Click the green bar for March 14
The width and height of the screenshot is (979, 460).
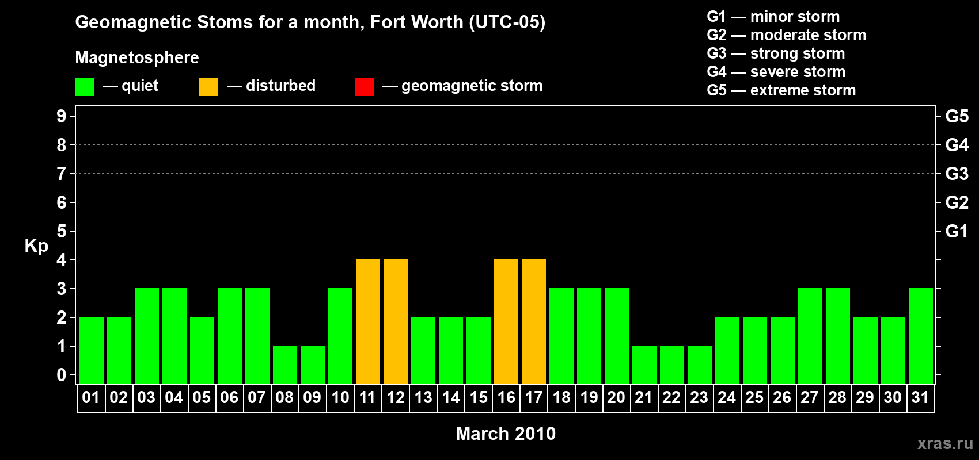(451, 350)
